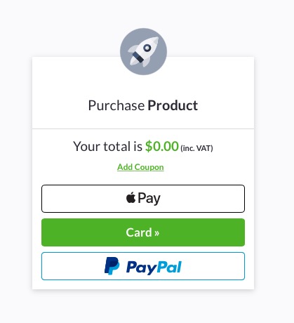Click the PayPal wordmark text
Image resolution: width=294 pixels, height=323 pixels.
point(154,268)
